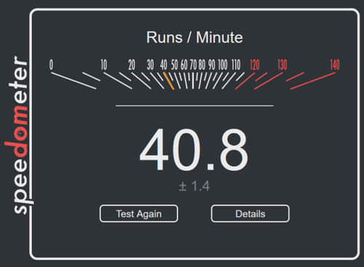Click the 30 gauge label

150,65
